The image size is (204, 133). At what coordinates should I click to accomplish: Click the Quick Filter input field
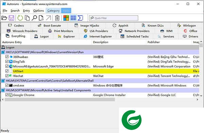point(114,18)
